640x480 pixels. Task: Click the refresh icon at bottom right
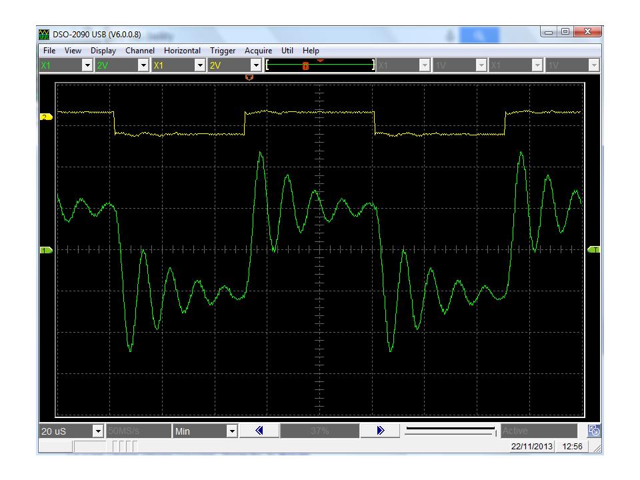(594, 431)
